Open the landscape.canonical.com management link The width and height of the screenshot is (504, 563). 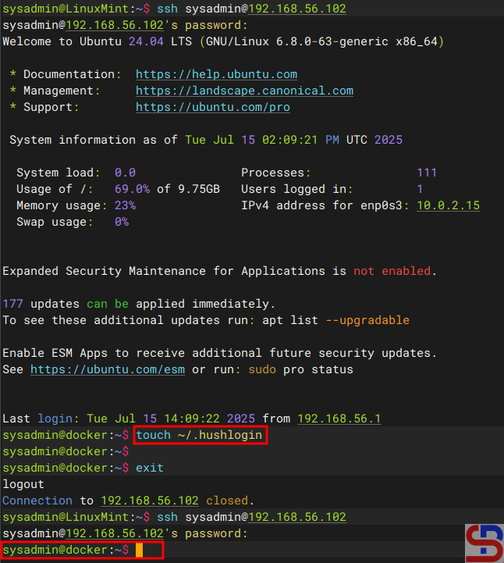coord(244,91)
